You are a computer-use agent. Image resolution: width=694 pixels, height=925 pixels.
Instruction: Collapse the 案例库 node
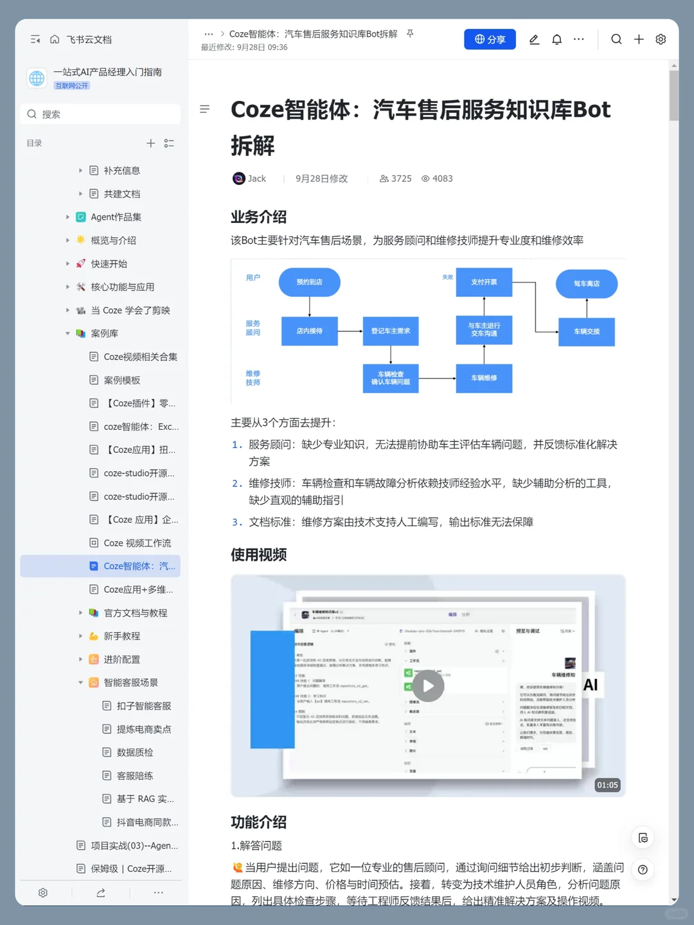[x=67, y=333]
